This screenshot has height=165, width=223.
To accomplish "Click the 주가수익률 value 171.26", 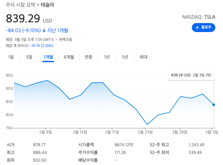I will (x=120, y=153).
